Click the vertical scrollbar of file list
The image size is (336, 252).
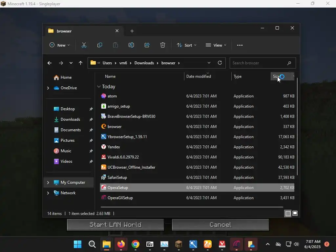tap(297, 126)
